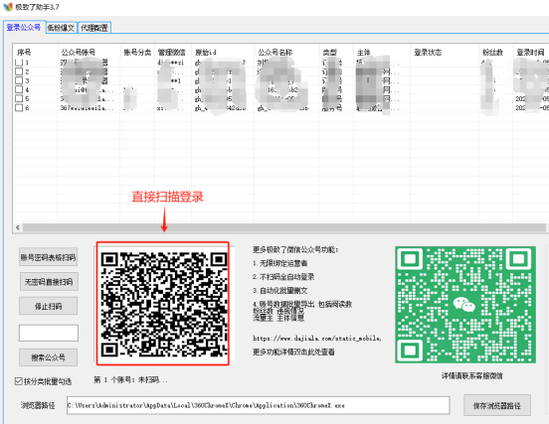Viewport: 549px width, 424px height.
Task: Tick the checkbox for row 1
Action: click(19, 63)
